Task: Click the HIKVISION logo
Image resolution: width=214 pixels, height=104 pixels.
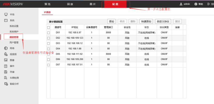Action: (13, 4)
